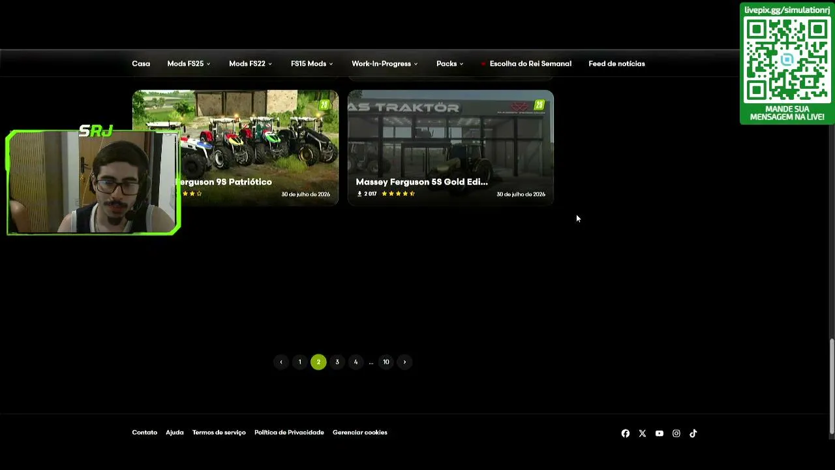Expand the Packs dropdown menu
Image resolution: width=835 pixels, height=470 pixels.
(450, 63)
